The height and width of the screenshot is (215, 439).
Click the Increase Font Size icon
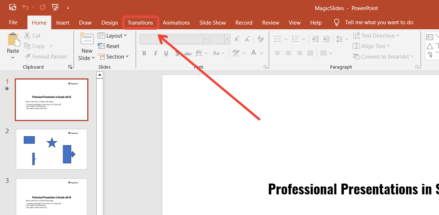[x=237, y=39]
